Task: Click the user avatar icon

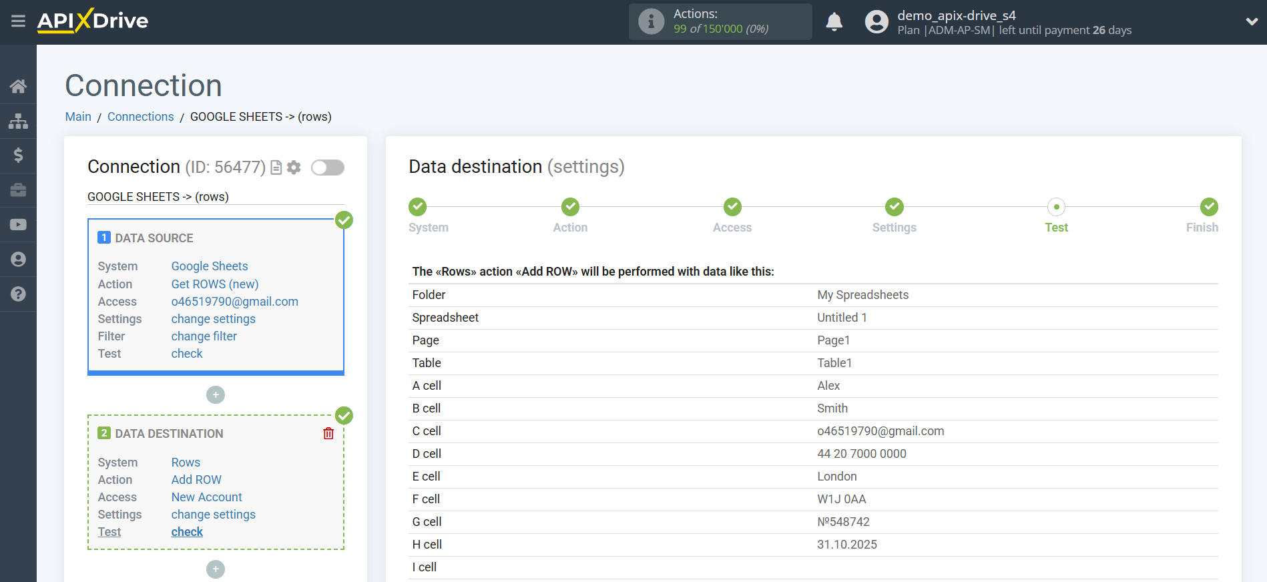Action: 876,22
